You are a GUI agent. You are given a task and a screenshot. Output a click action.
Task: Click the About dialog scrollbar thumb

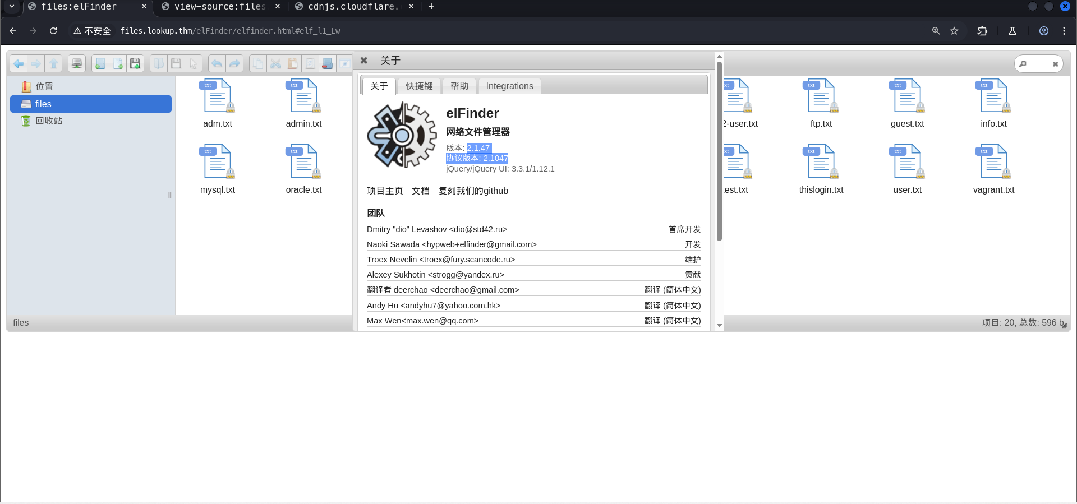[x=719, y=151]
